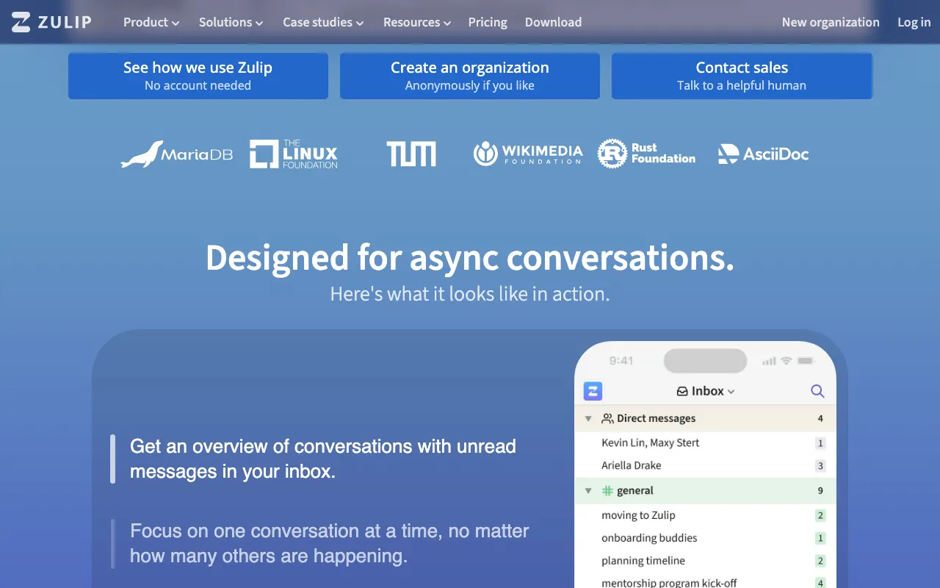The height and width of the screenshot is (588, 940).
Task: Click the Rust Foundation logo
Action: pos(646,154)
